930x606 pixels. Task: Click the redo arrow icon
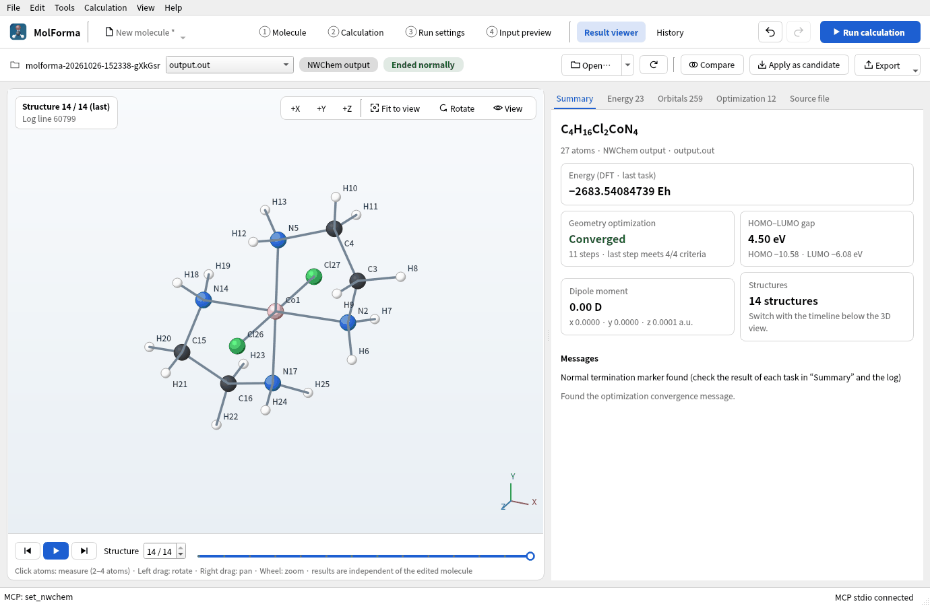tap(799, 32)
